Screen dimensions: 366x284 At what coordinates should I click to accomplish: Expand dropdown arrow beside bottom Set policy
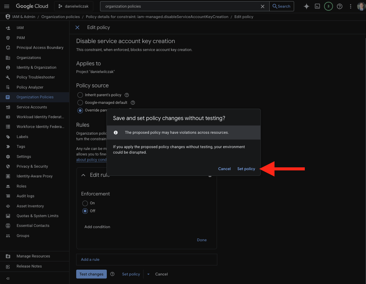[x=148, y=274]
